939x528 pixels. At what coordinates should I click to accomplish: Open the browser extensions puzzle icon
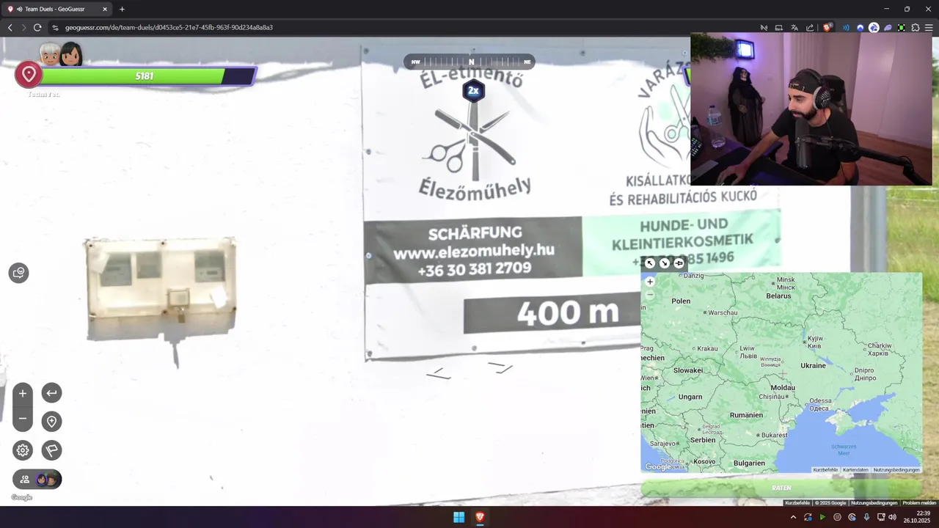[x=916, y=28]
